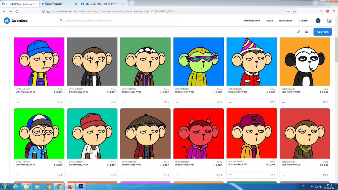The width and height of the screenshot is (338, 190).
Task: Open Photoshop from the taskbar
Action: click(x=81, y=186)
